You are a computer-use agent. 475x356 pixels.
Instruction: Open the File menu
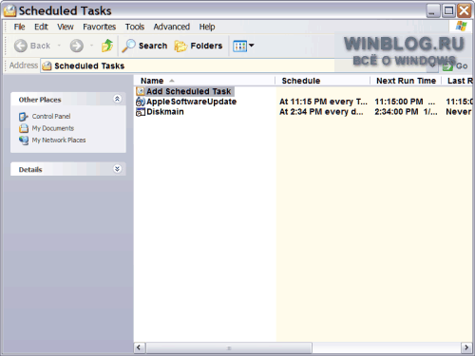coord(19,27)
